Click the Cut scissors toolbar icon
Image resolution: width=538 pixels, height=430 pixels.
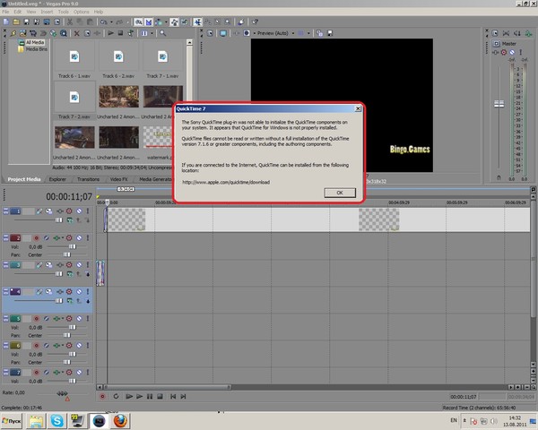70,21
